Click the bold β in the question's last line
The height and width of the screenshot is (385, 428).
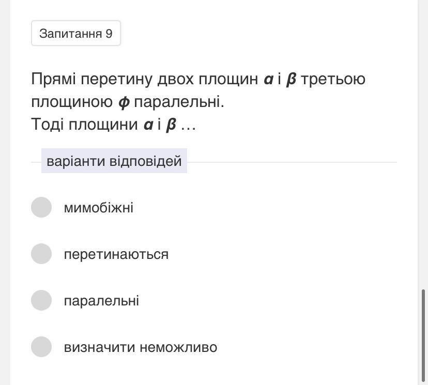click(171, 125)
